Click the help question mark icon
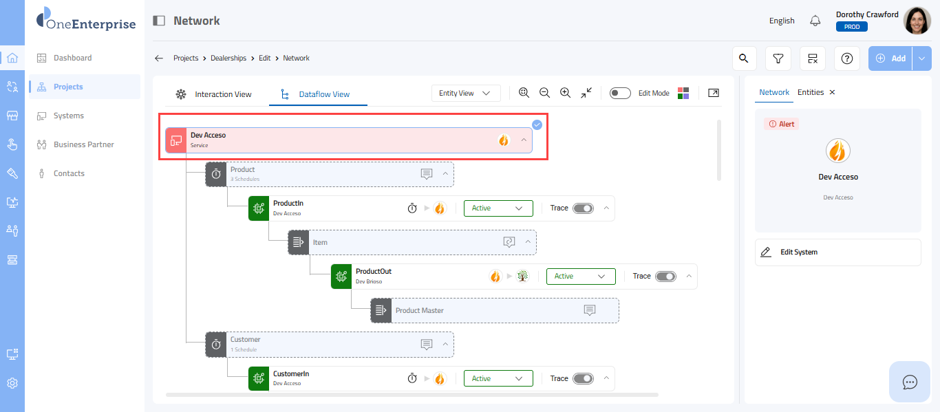 [x=846, y=58]
